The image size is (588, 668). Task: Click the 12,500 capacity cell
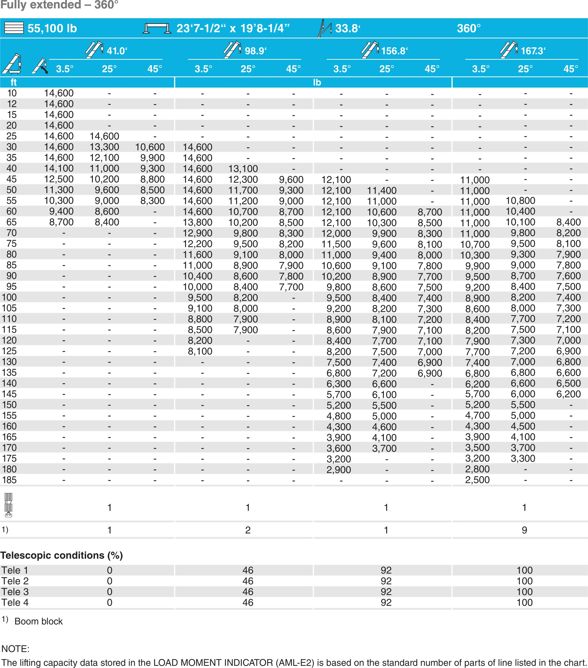tap(59, 179)
